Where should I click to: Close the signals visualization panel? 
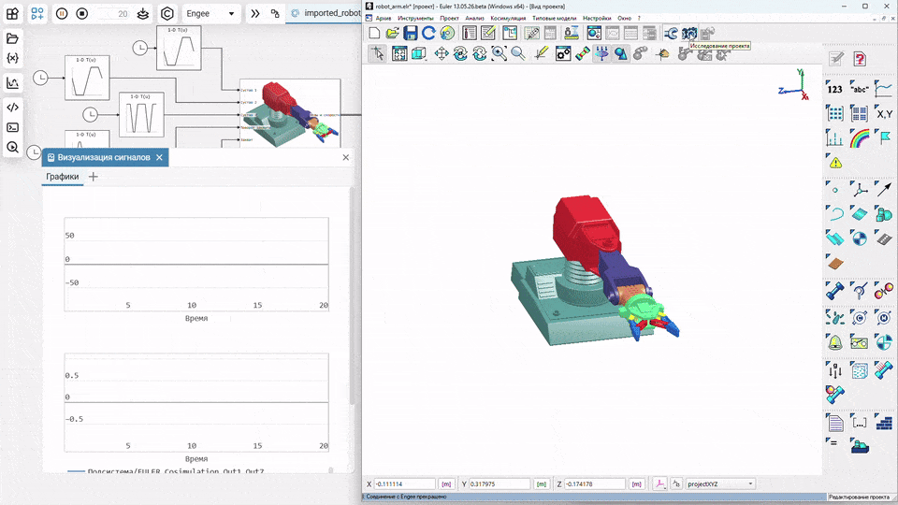pyautogui.click(x=345, y=157)
